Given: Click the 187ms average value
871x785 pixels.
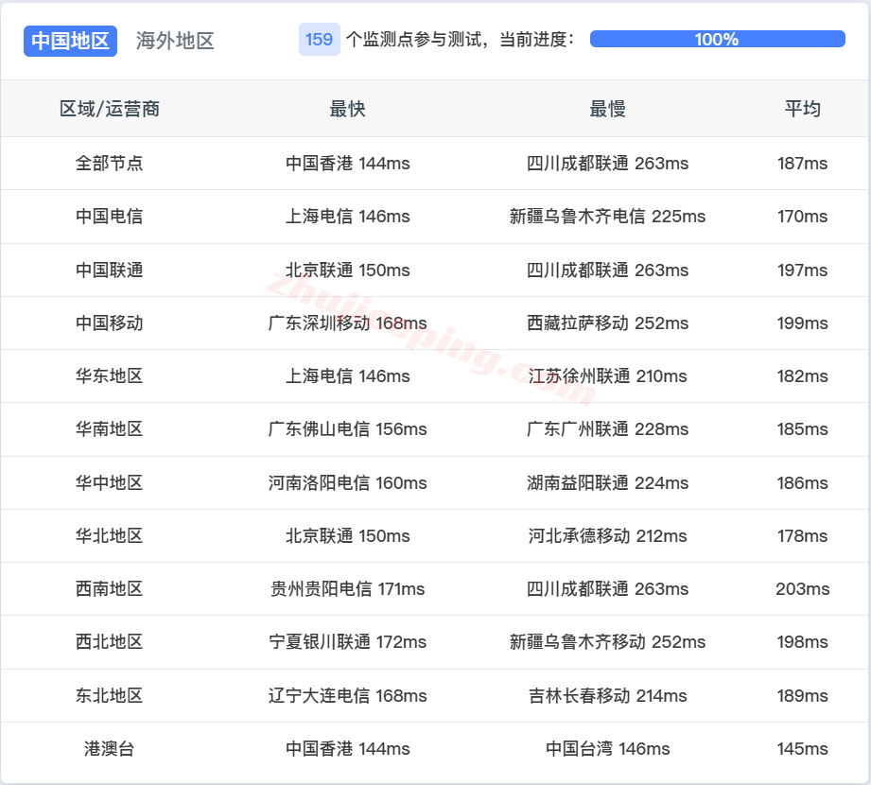Looking at the screenshot, I should (803, 164).
